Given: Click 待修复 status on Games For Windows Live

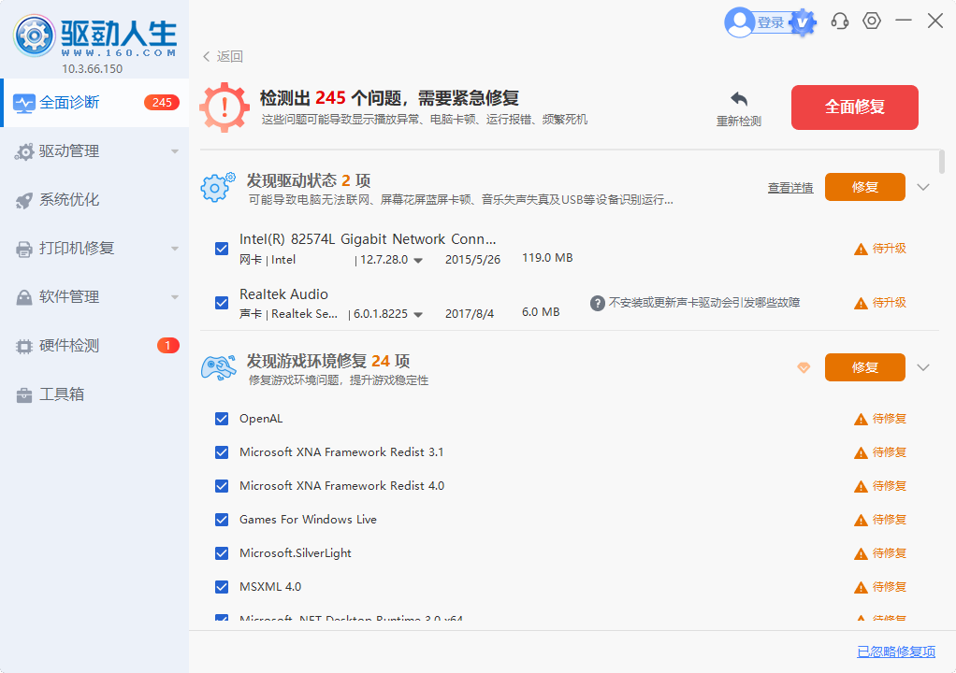Looking at the screenshot, I should pyautogui.click(x=889, y=520).
